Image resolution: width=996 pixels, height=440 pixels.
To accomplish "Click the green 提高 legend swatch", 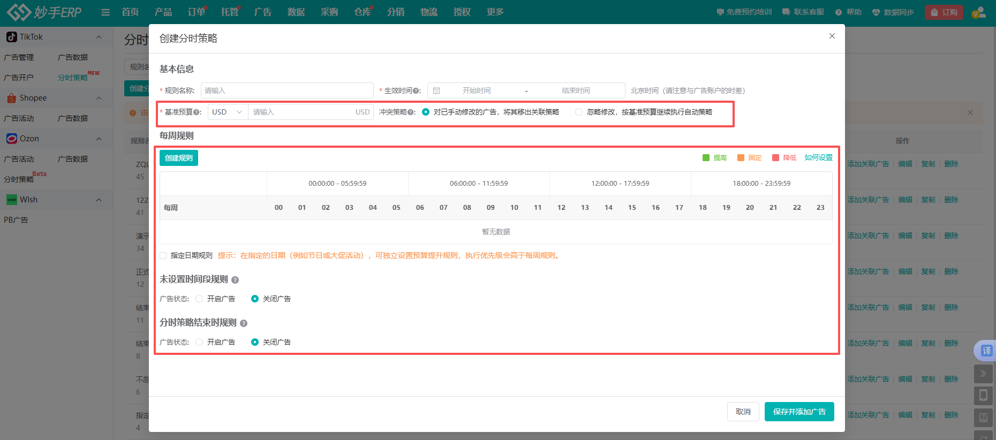I will coord(706,158).
